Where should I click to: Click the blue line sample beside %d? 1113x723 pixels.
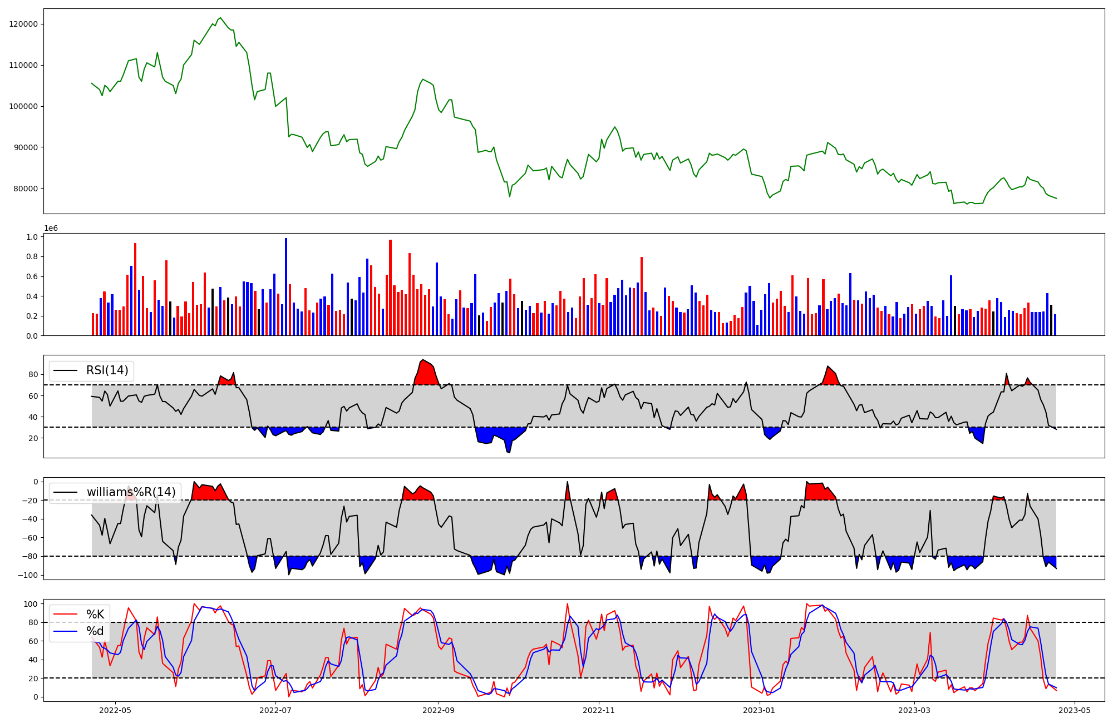pos(65,631)
